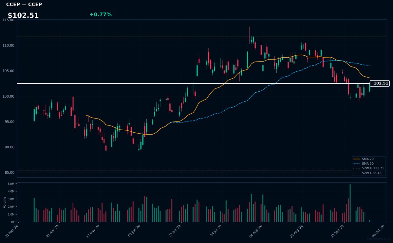Select the $102.51 current price header
Image resolution: width=393 pixels, height=243 pixels.
pos(23,15)
